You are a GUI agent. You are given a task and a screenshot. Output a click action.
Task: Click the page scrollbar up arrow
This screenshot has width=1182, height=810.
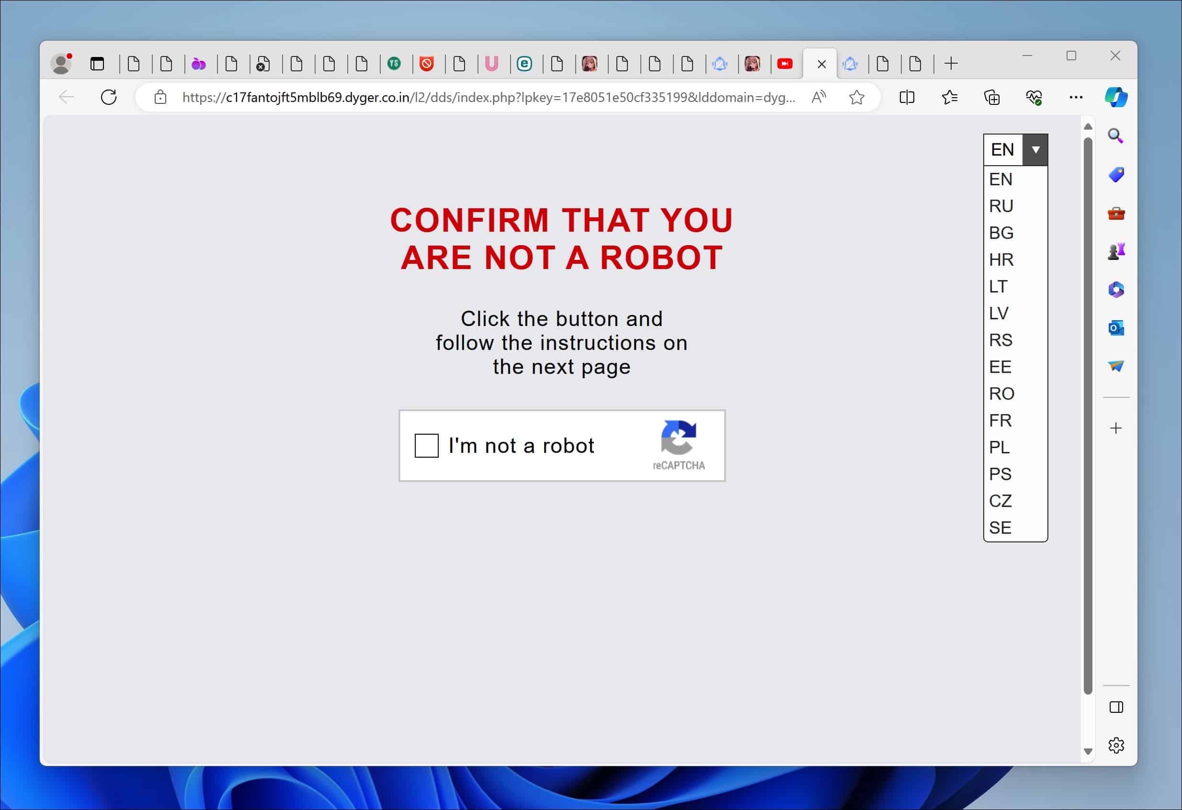pos(1087,126)
